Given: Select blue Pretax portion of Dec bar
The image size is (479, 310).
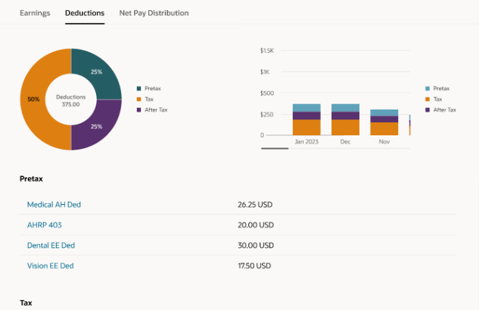Looking at the screenshot, I should coord(345,107).
